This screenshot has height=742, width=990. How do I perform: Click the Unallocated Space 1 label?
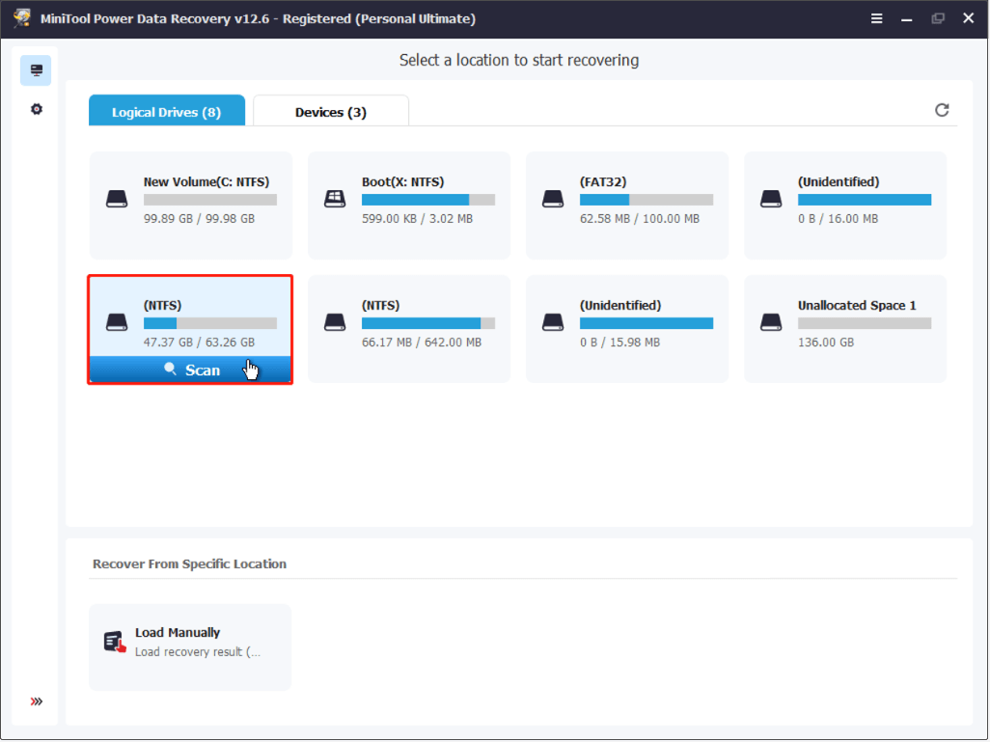[857, 306]
